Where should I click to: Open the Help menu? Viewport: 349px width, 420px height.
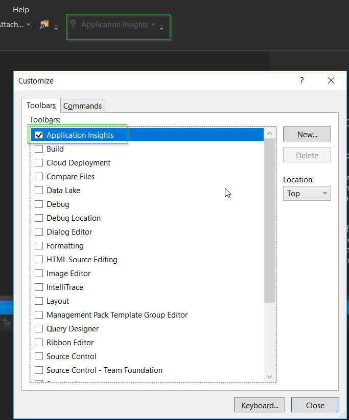coord(21,10)
